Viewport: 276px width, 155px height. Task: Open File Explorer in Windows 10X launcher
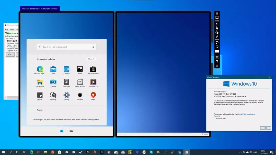(40, 83)
